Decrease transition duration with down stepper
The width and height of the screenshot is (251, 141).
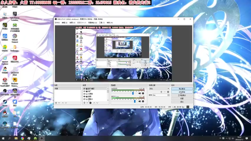coord(168,96)
